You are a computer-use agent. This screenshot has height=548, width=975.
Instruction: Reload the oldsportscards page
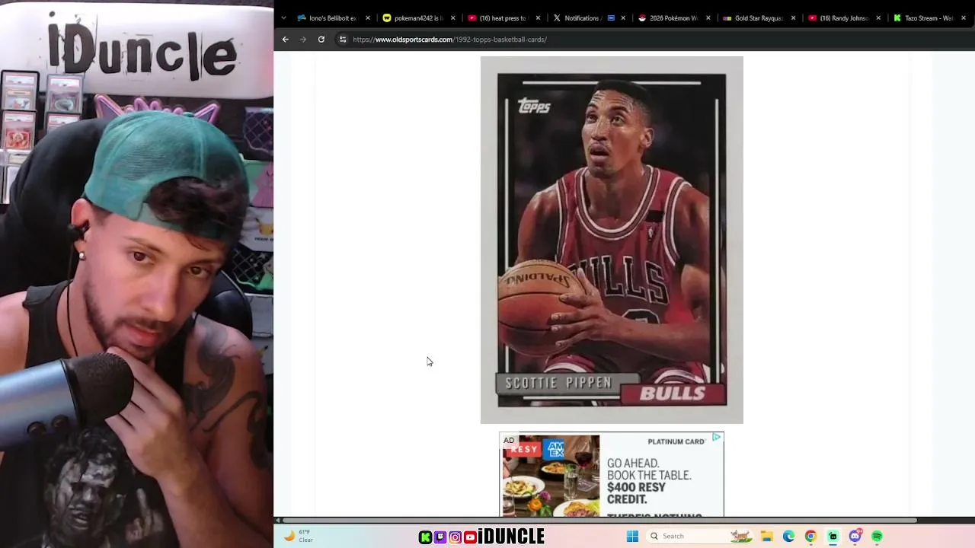(321, 40)
